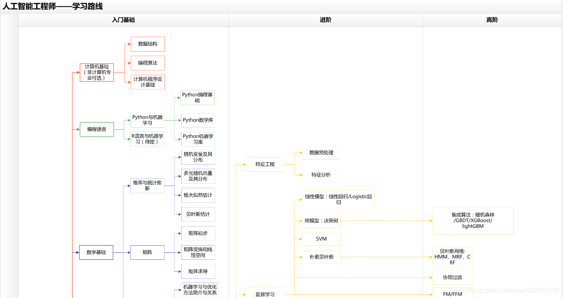Image resolution: width=563 pixels, height=298 pixels.
Task: Click the 特征工程 yellow node
Action: click(265, 165)
